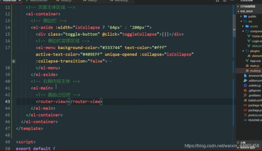Expand the open editors section in Explorer
The width and height of the screenshot is (262, 151).
point(238,6)
